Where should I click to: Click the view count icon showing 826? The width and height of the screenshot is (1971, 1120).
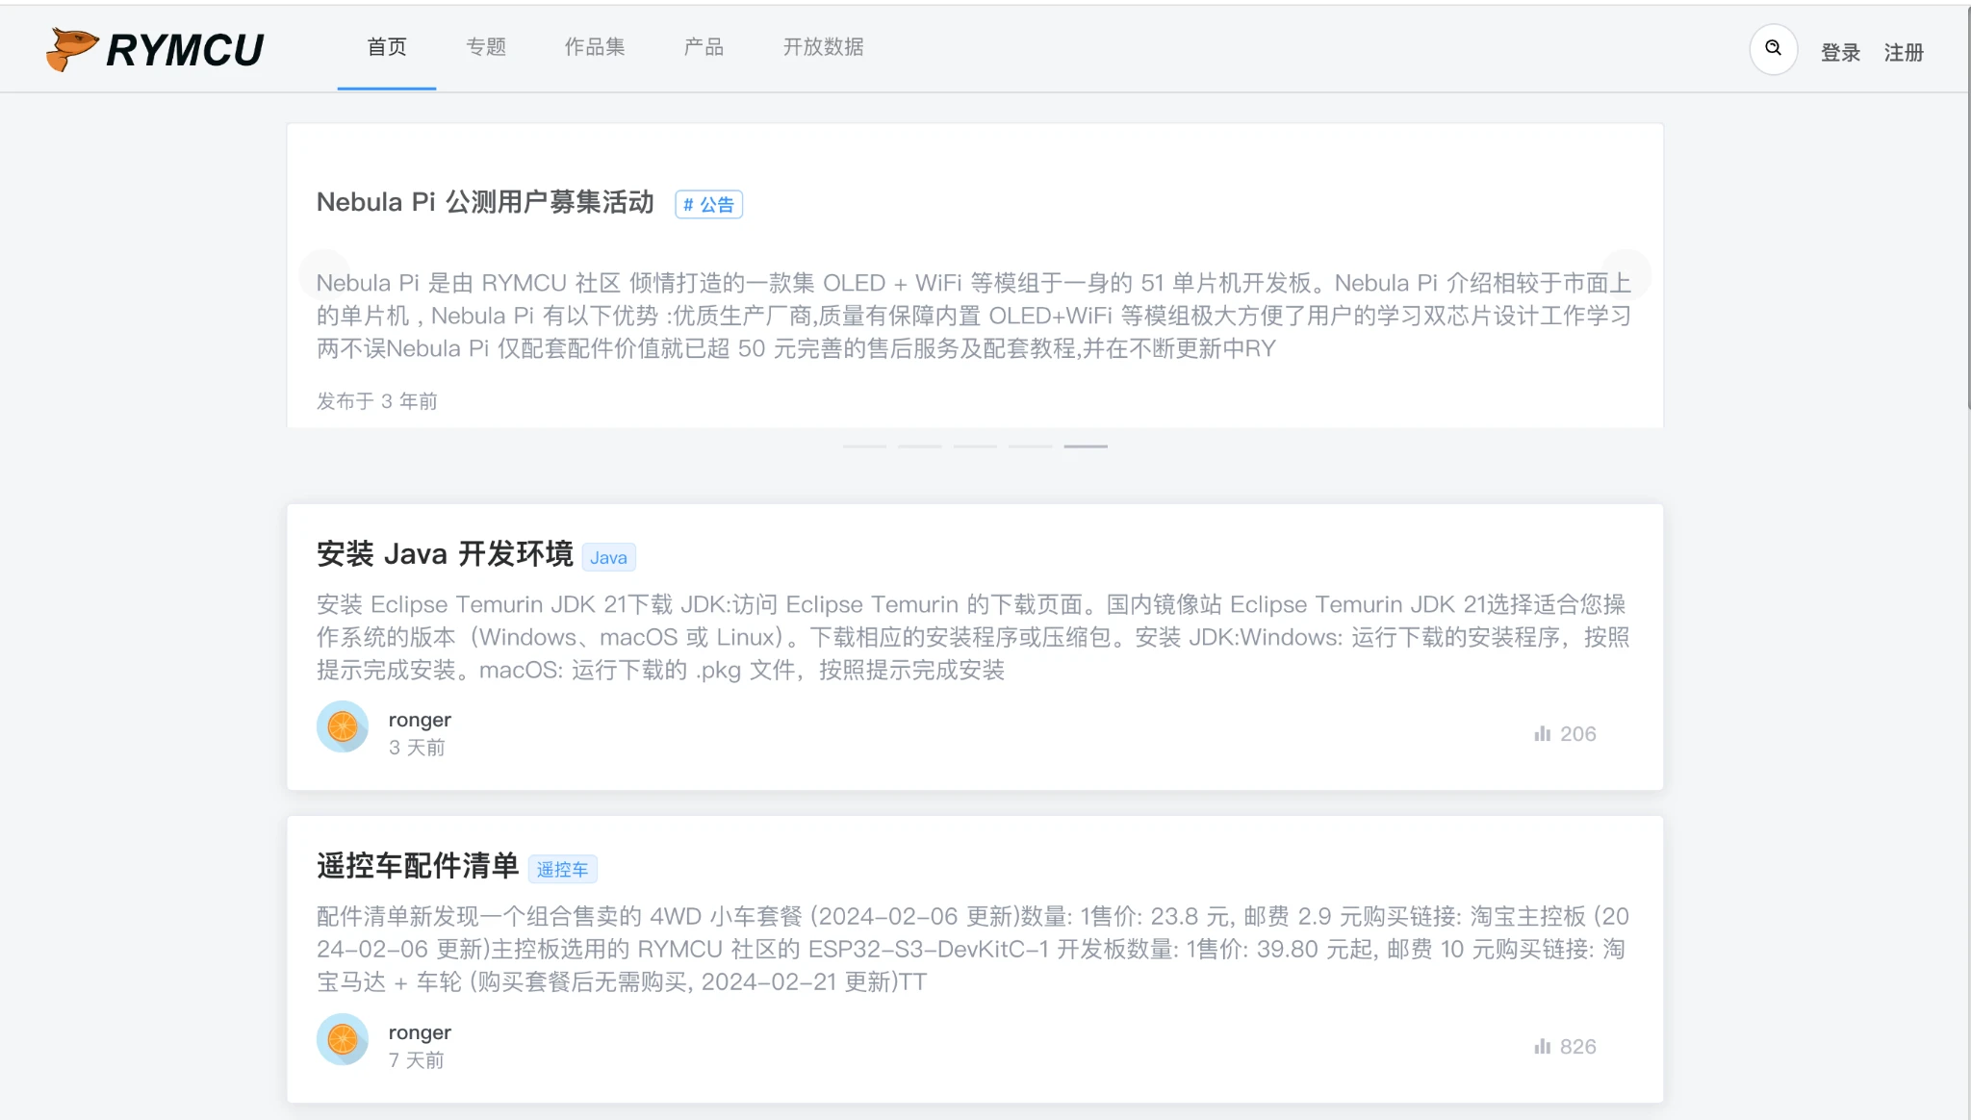pos(1543,1047)
